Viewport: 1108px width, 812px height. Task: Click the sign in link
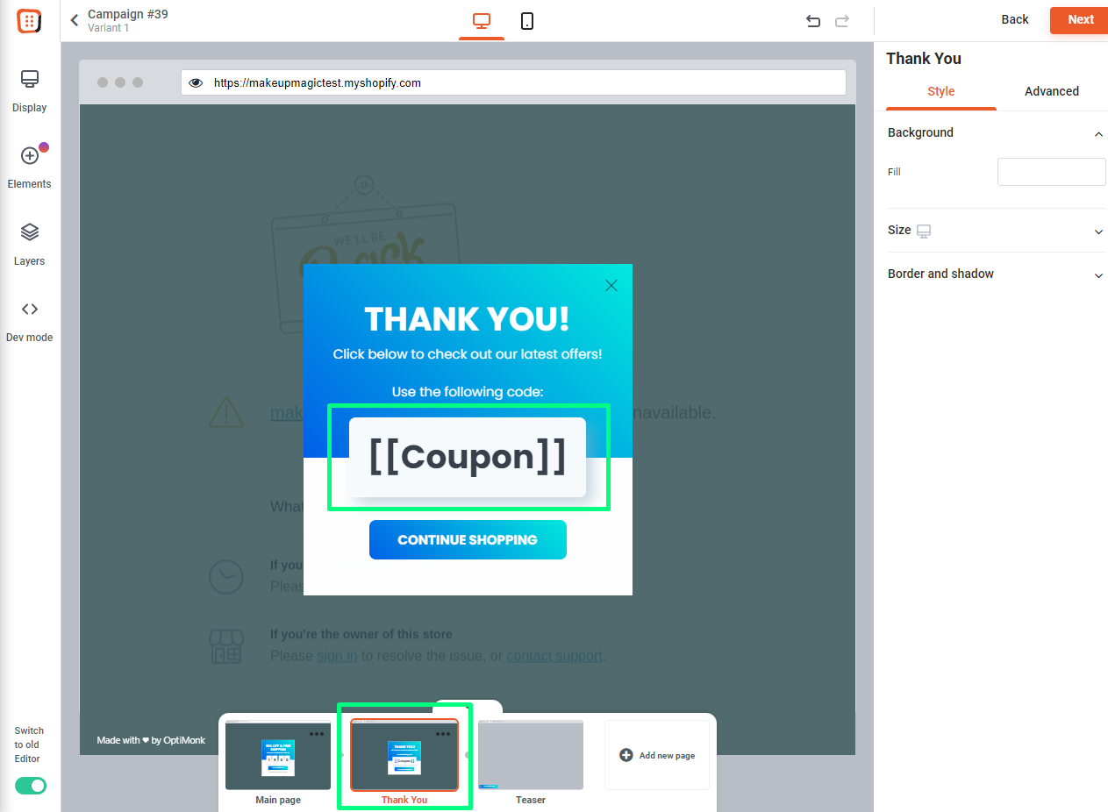tap(337, 655)
